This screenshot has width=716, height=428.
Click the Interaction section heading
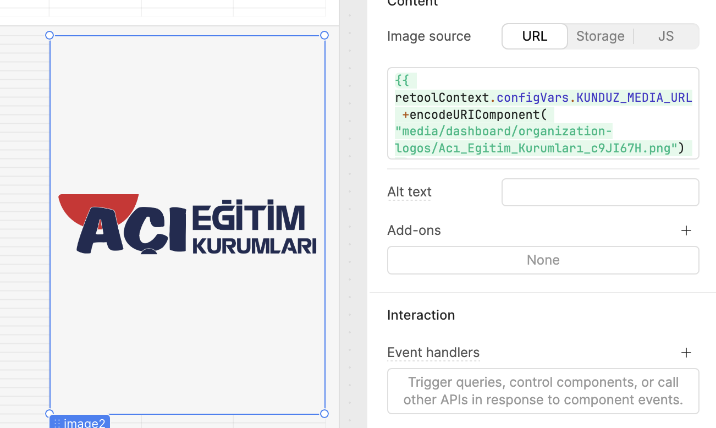[421, 315]
